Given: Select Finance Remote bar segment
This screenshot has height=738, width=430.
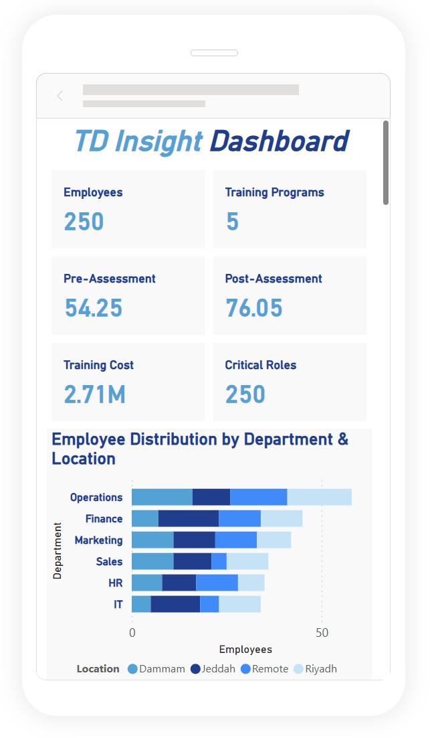Looking at the screenshot, I should click(x=239, y=518).
